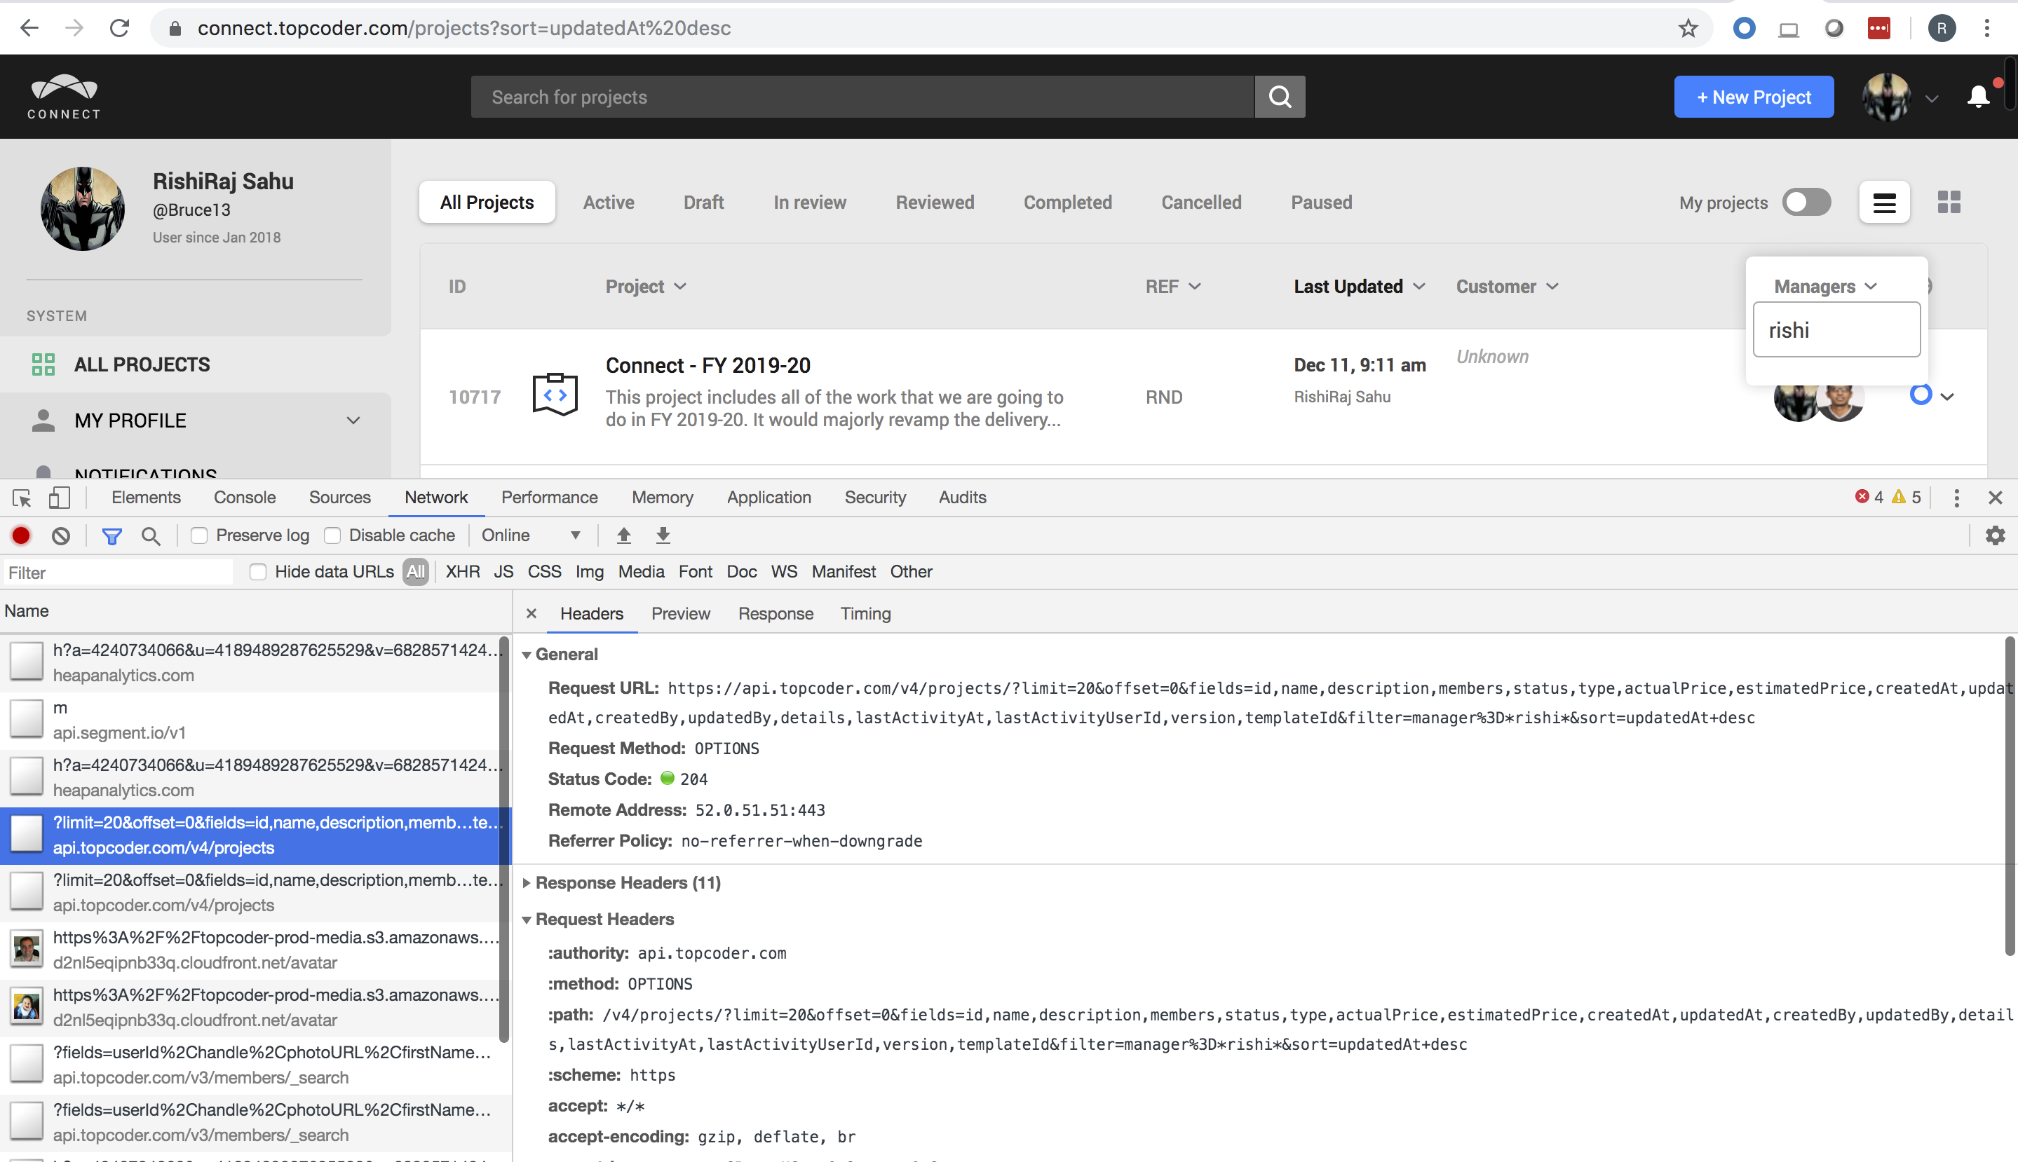This screenshot has width=2018, height=1162.
Task: Filter requests by Img
Action: click(x=589, y=572)
